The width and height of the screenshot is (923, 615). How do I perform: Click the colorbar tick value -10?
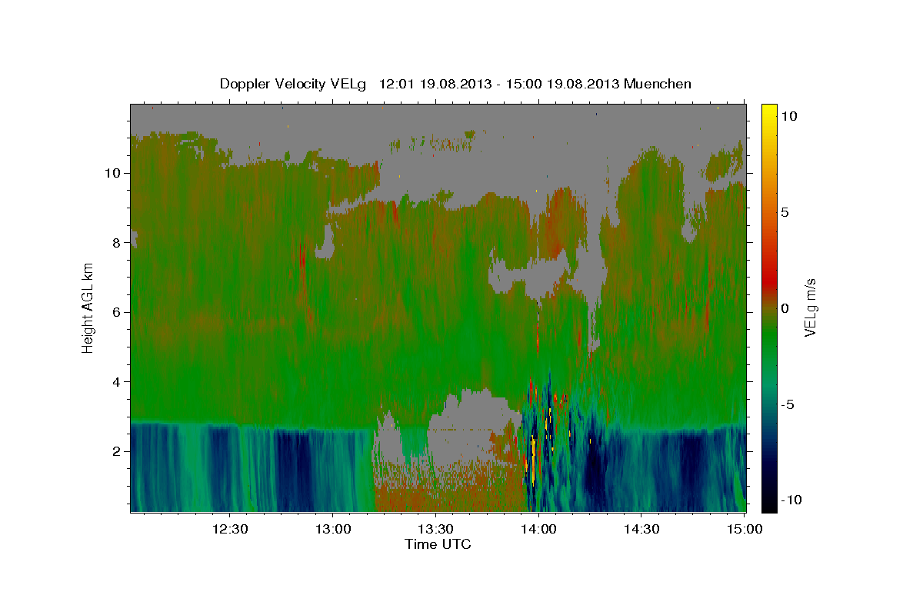coord(790,500)
